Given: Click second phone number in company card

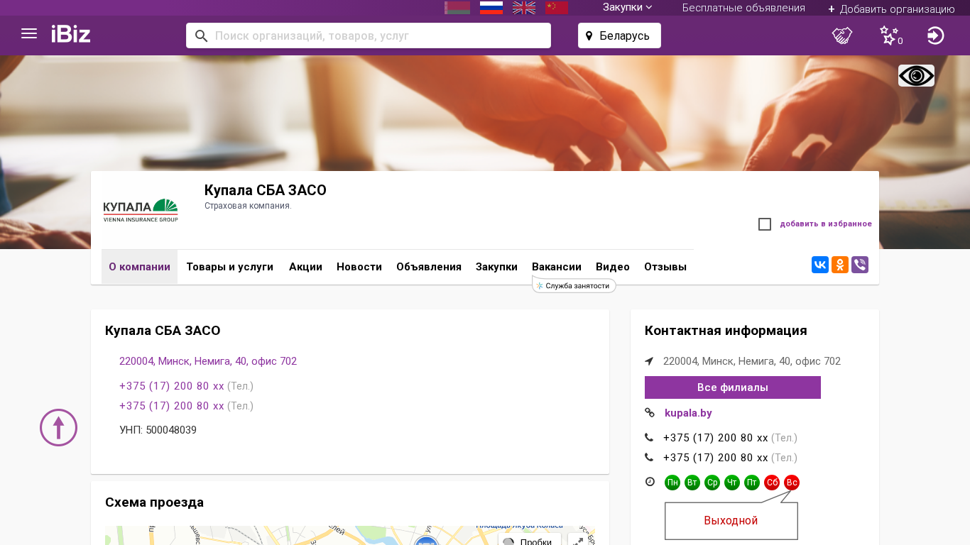Looking at the screenshot, I should click(x=172, y=406).
